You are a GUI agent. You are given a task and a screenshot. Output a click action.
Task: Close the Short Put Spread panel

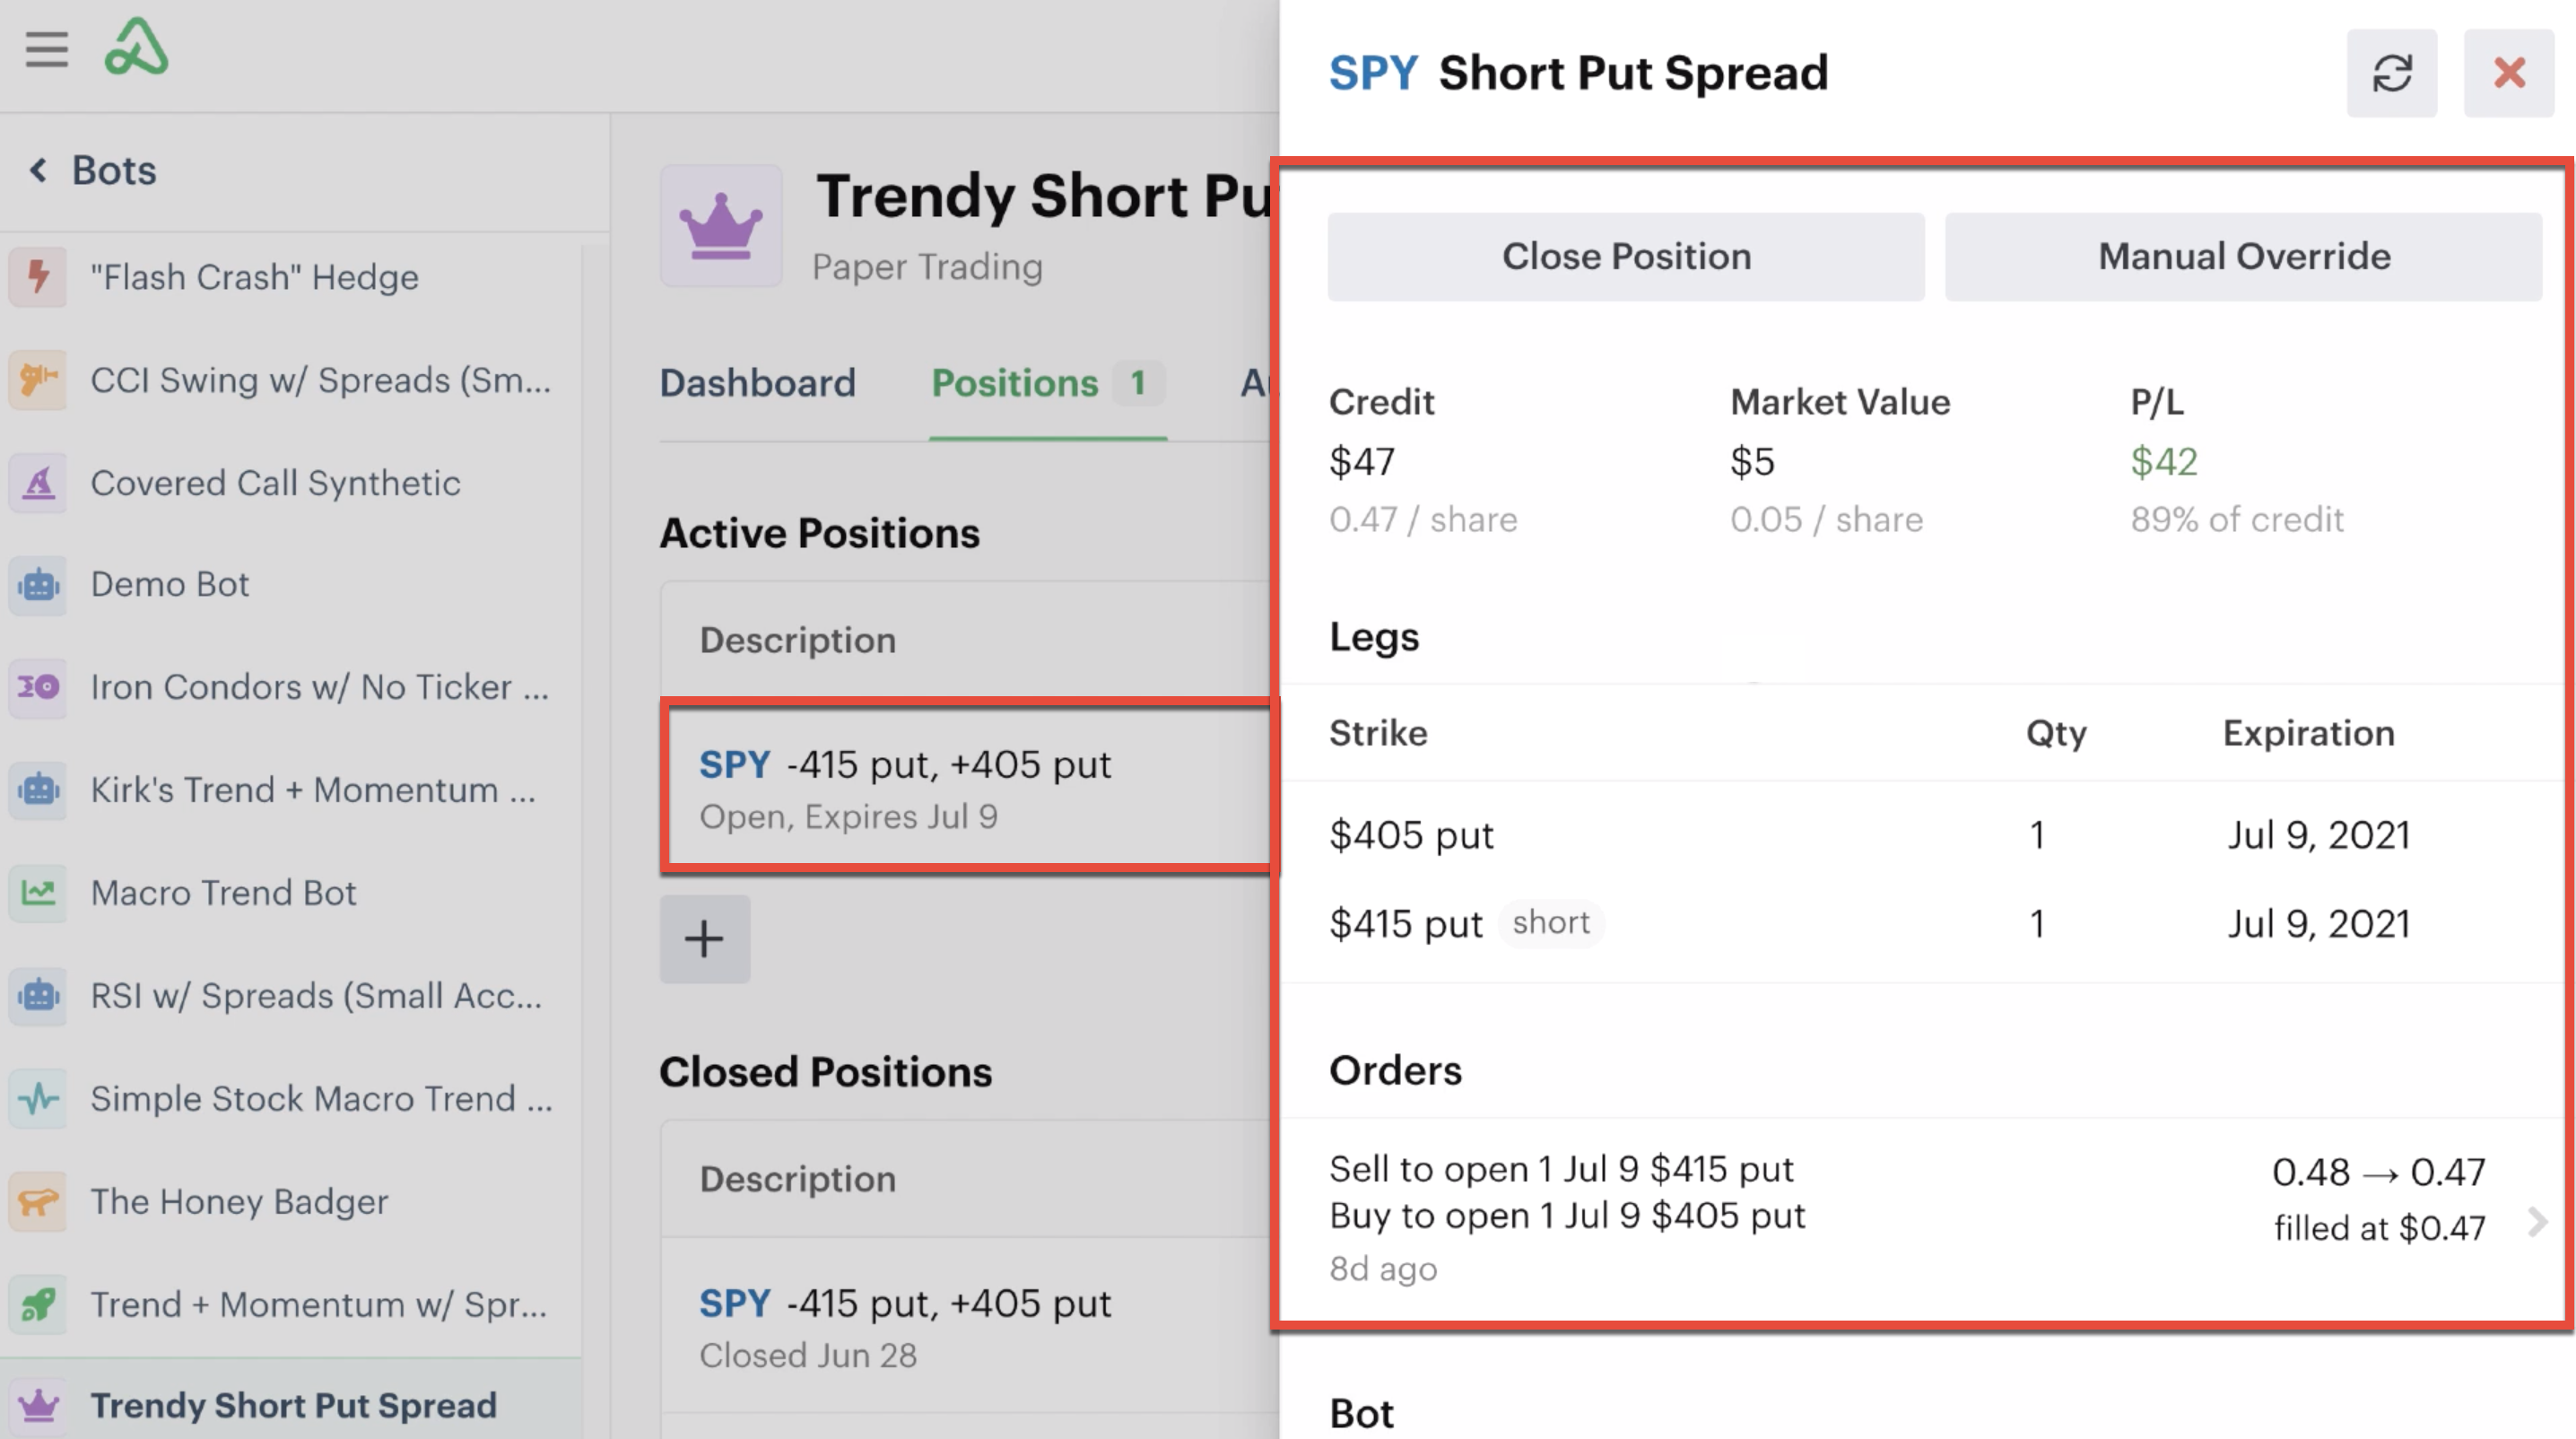point(2508,74)
